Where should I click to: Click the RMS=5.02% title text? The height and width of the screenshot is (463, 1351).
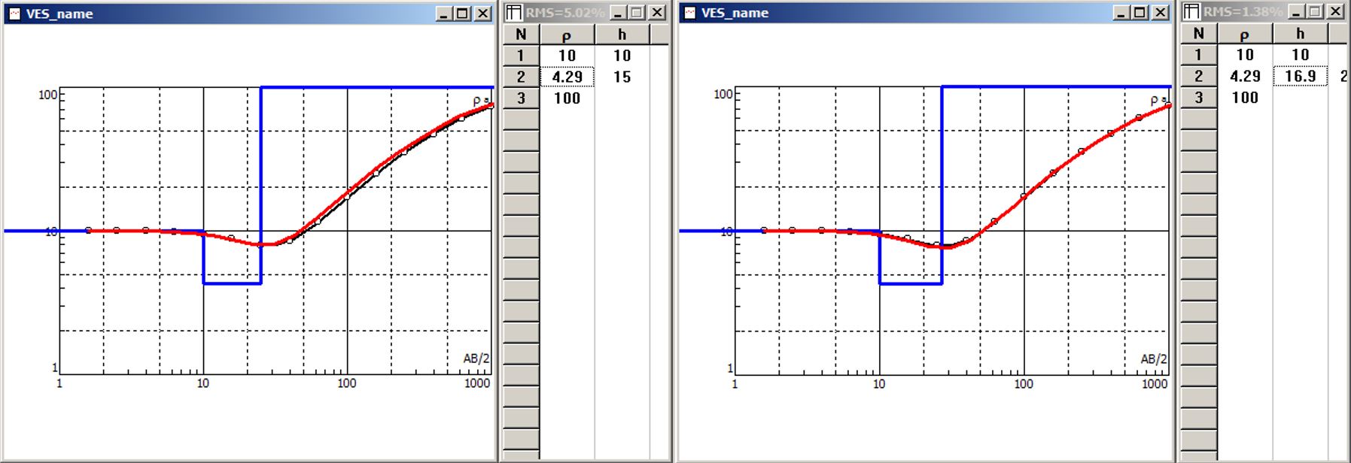coord(565,13)
